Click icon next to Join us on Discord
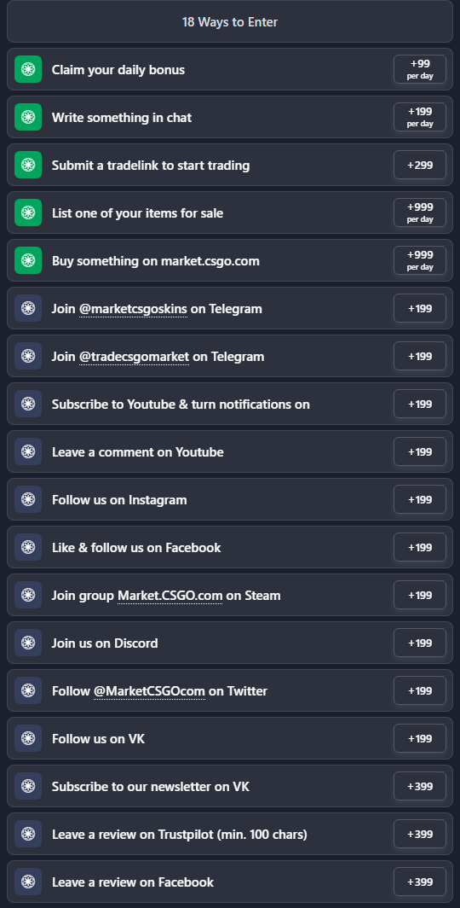 point(28,643)
